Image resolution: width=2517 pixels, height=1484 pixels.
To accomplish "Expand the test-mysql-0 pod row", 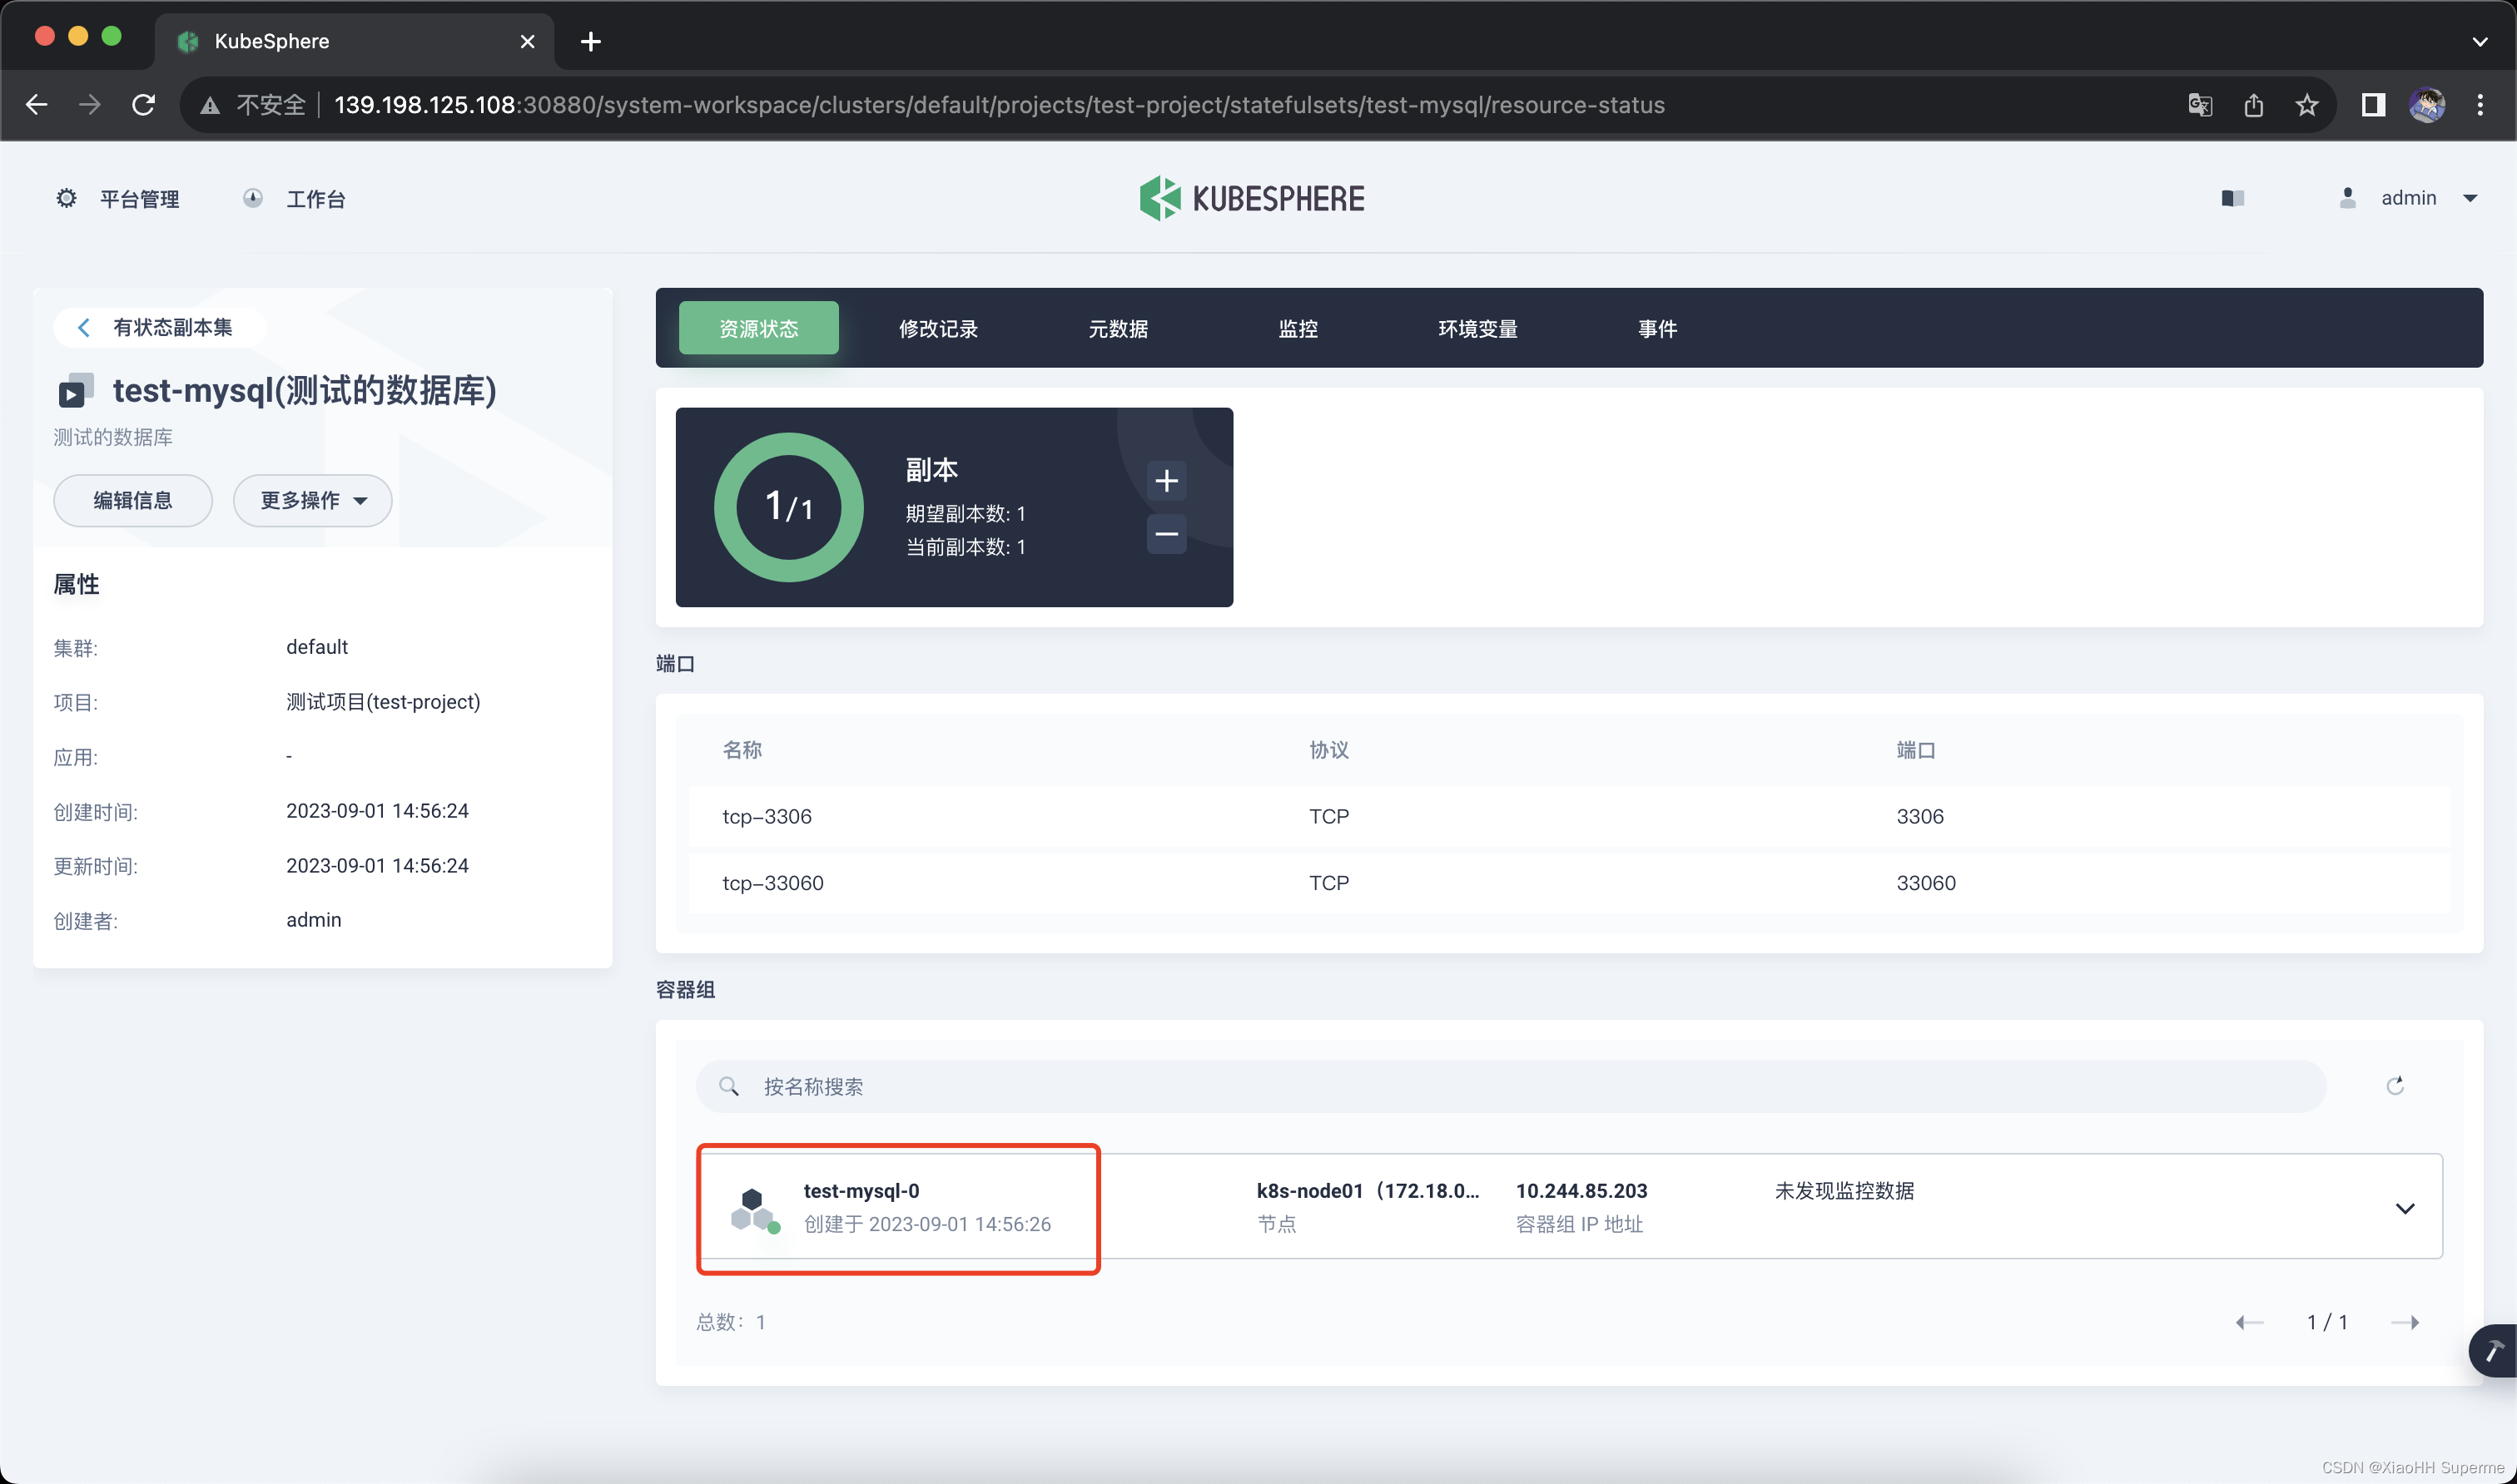I will tap(2405, 1208).
